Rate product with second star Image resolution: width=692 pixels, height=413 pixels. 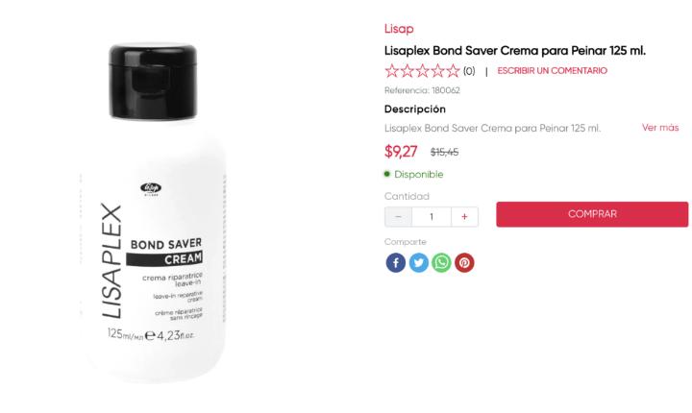[x=408, y=71]
